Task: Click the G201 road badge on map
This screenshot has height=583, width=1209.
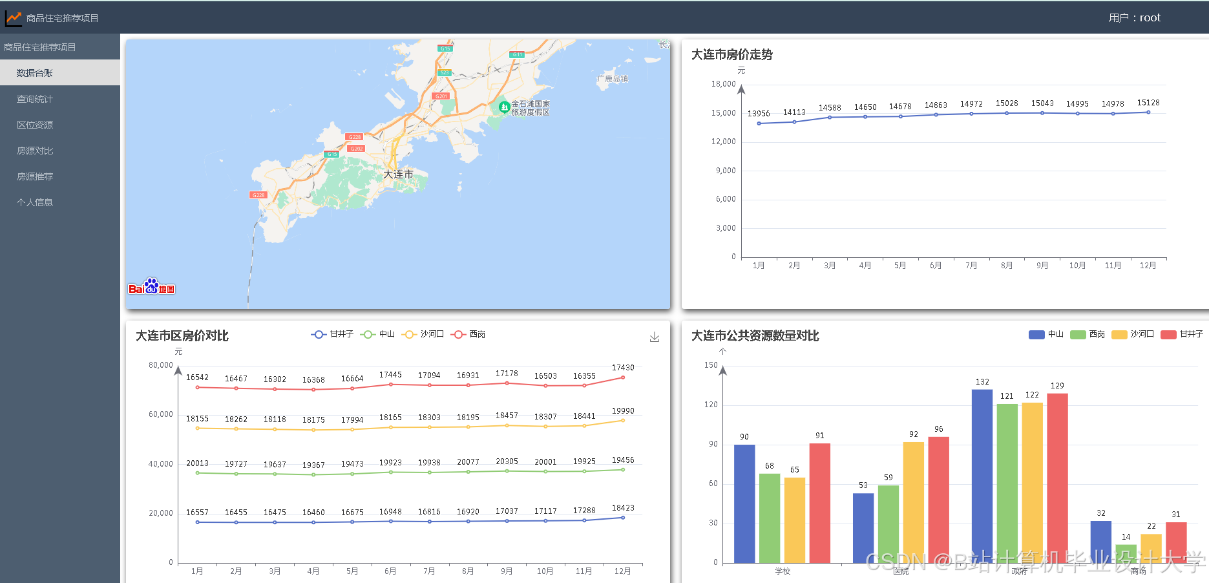Action: (x=441, y=96)
